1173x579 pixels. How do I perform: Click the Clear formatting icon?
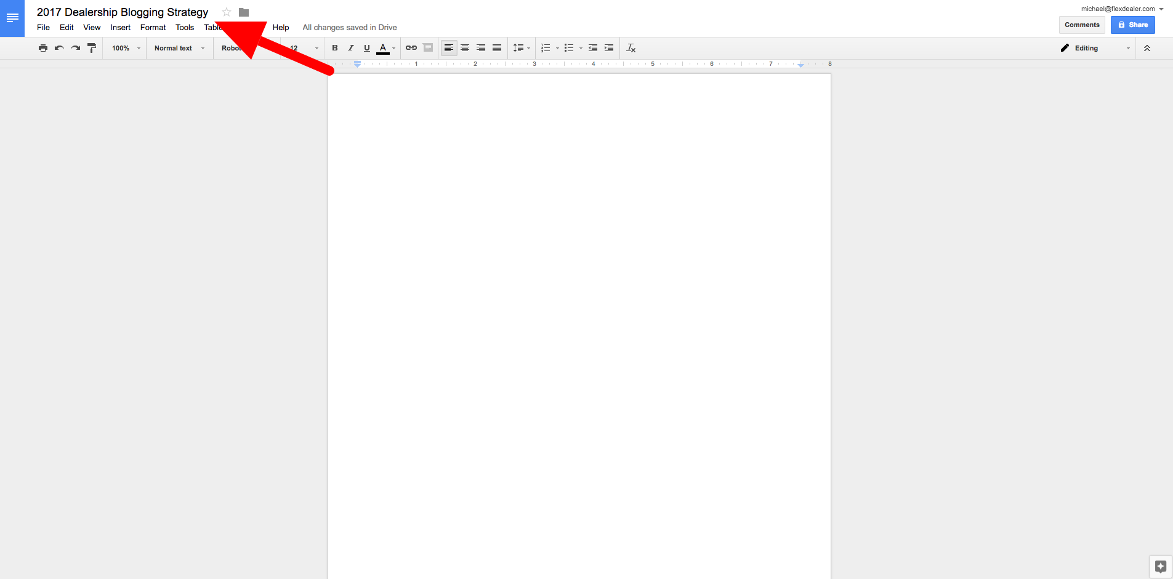click(631, 48)
